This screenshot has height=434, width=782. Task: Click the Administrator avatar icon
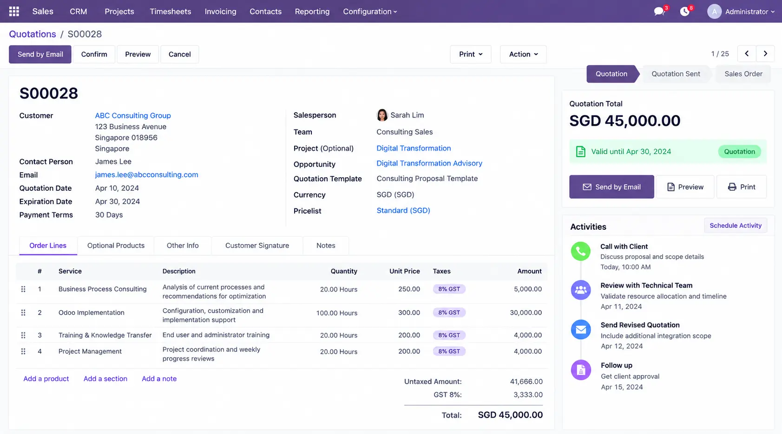714,12
